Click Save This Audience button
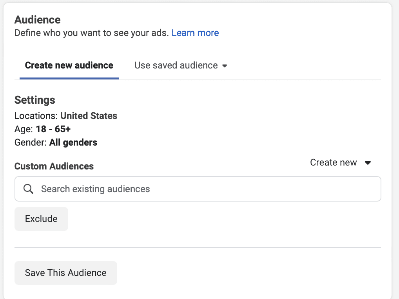 tap(66, 272)
